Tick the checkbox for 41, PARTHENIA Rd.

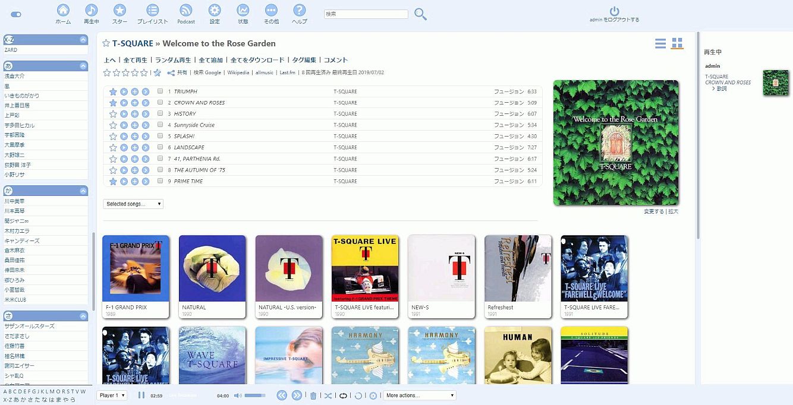(x=161, y=159)
